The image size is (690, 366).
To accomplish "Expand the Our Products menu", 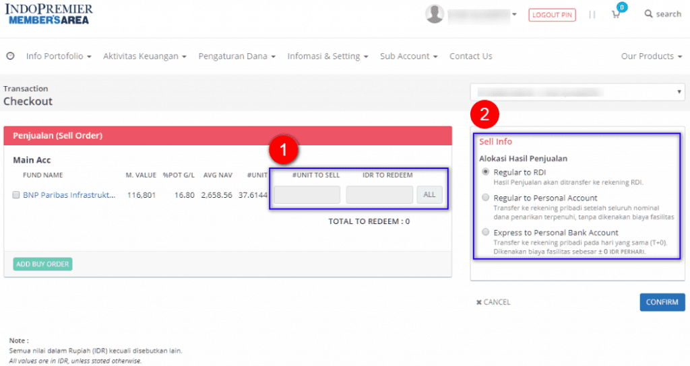I will (x=652, y=57).
